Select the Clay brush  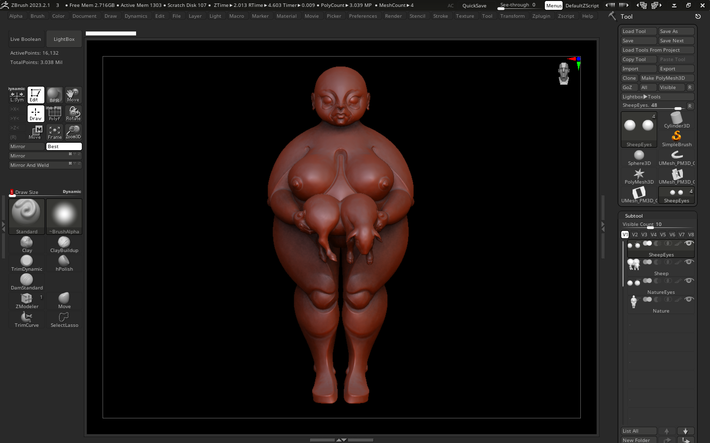point(27,245)
